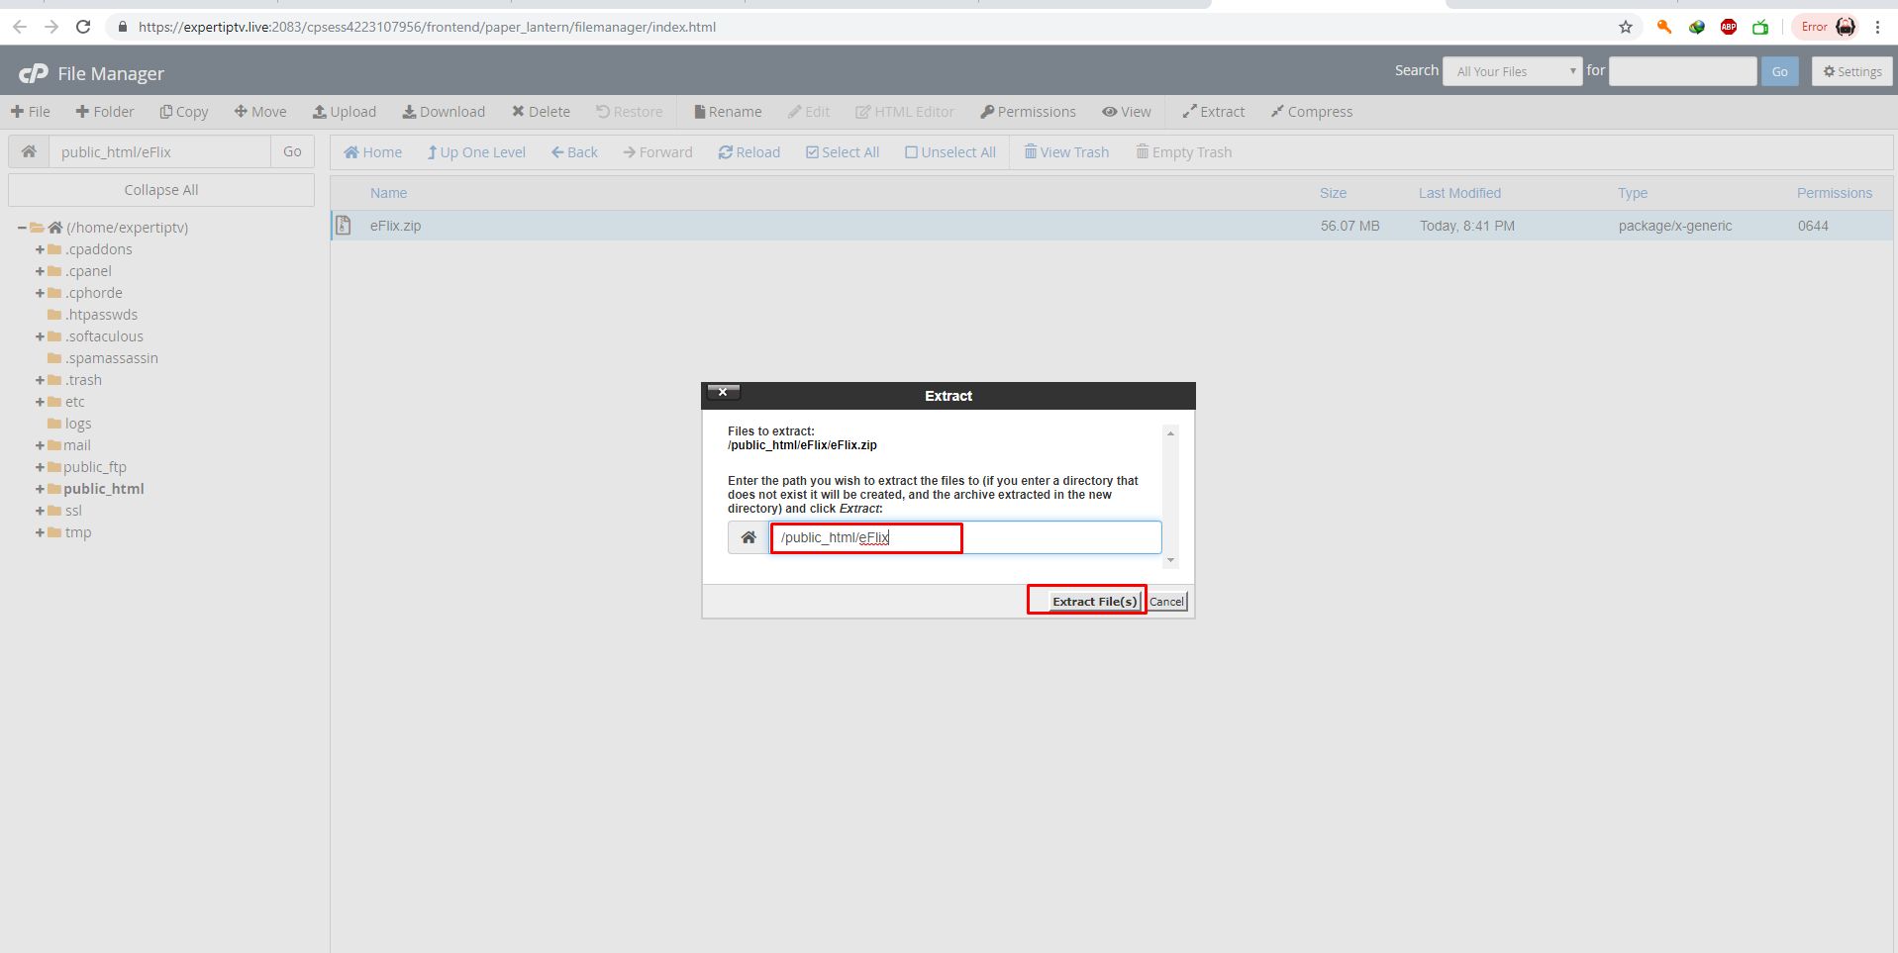Reload the file list
Viewport: 1898px width, 953px height.
click(749, 152)
